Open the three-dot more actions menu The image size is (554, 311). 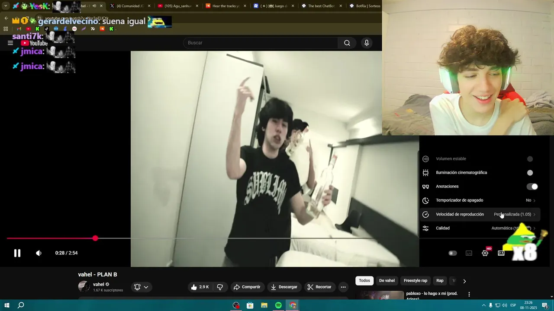click(343, 287)
